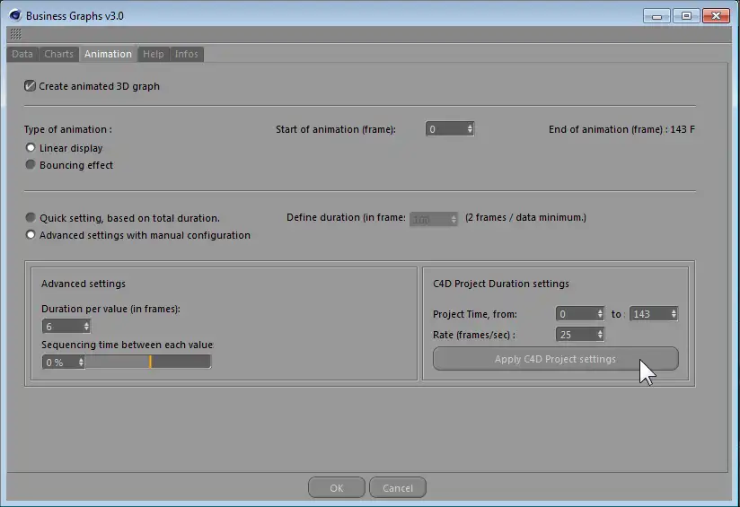
Task: Adjust Project Time to stepper arrows
Action: pyautogui.click(x=674, y=314)
